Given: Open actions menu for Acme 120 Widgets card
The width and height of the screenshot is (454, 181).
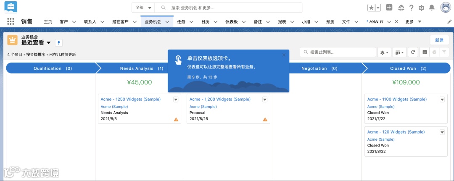Looking at the screenshot, I should pos(442,132).
